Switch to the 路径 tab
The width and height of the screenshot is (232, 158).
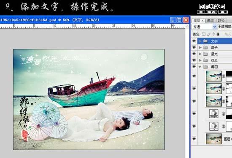click(221, 20)
